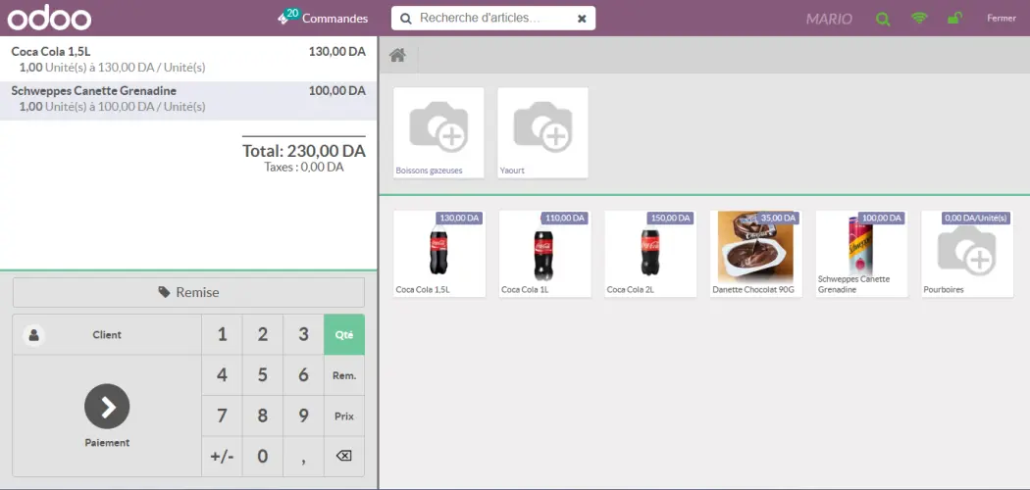Tap numpad key 4
The height and width of the screenshot is (490, 1030).
[222, 375]
